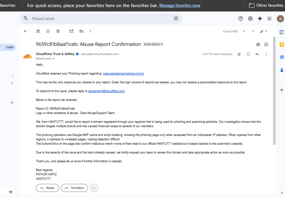Open Google Tasks in side panel

282,57
